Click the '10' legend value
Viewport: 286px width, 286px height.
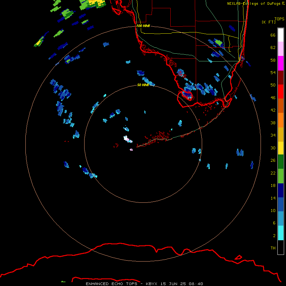click(x=273, y=210)
